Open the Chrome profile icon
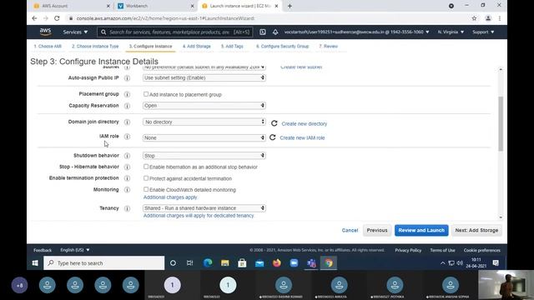Image resolution: width=534 pixels, height=300 pixels. click(x=488, y=18)
